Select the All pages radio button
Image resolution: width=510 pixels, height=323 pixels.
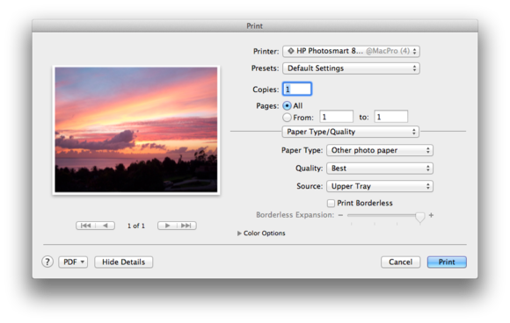287,106
